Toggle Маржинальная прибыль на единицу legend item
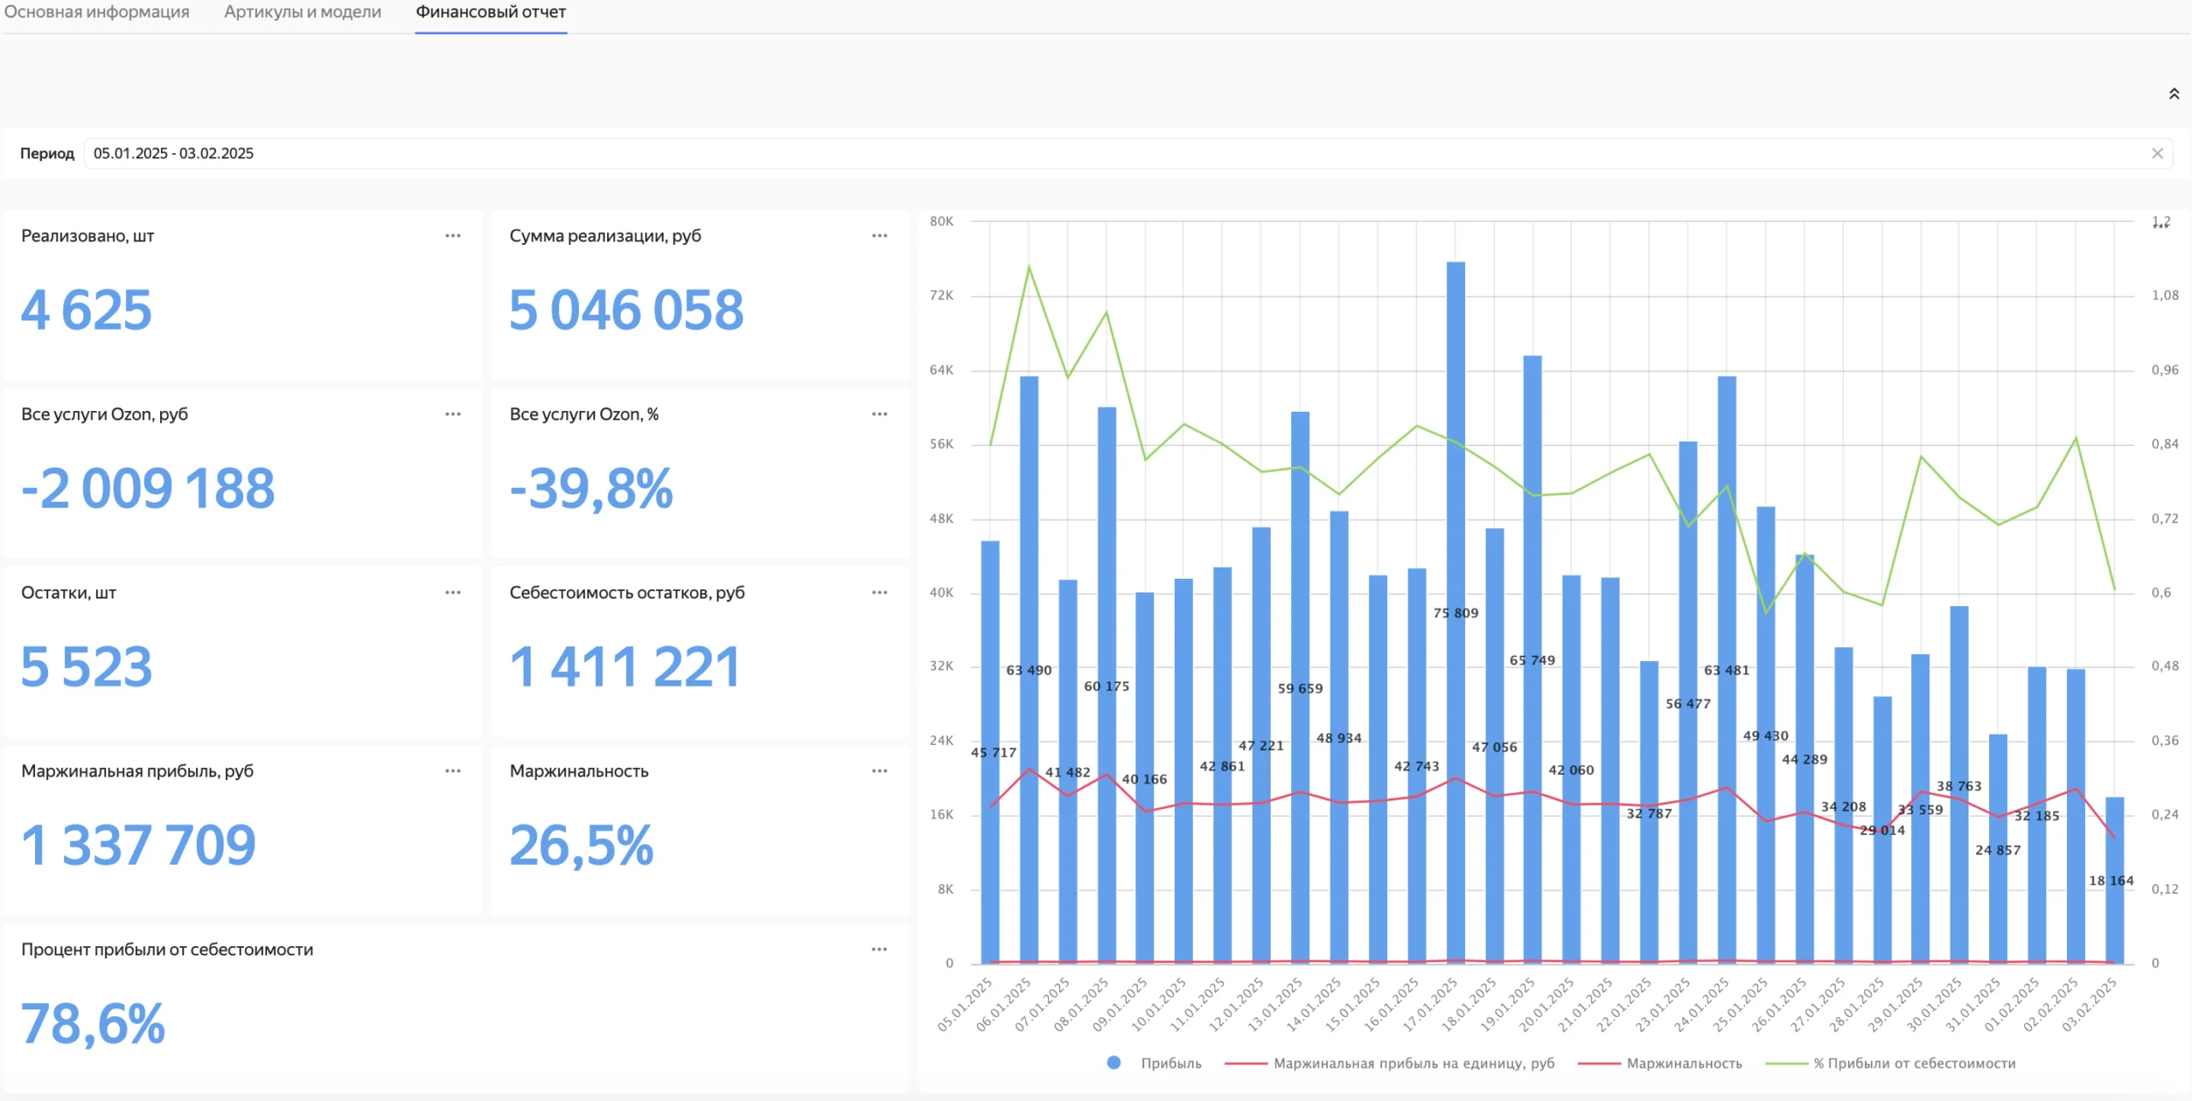2192x1101 pixels. tap(1390, 1063)
